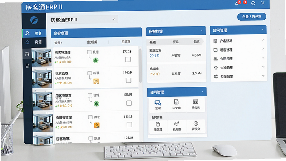Click the umbrella icon on fourth 合同管理 list row
Image resolution: width=286 pixels, height=161 pixels.
tap(216, 68)
